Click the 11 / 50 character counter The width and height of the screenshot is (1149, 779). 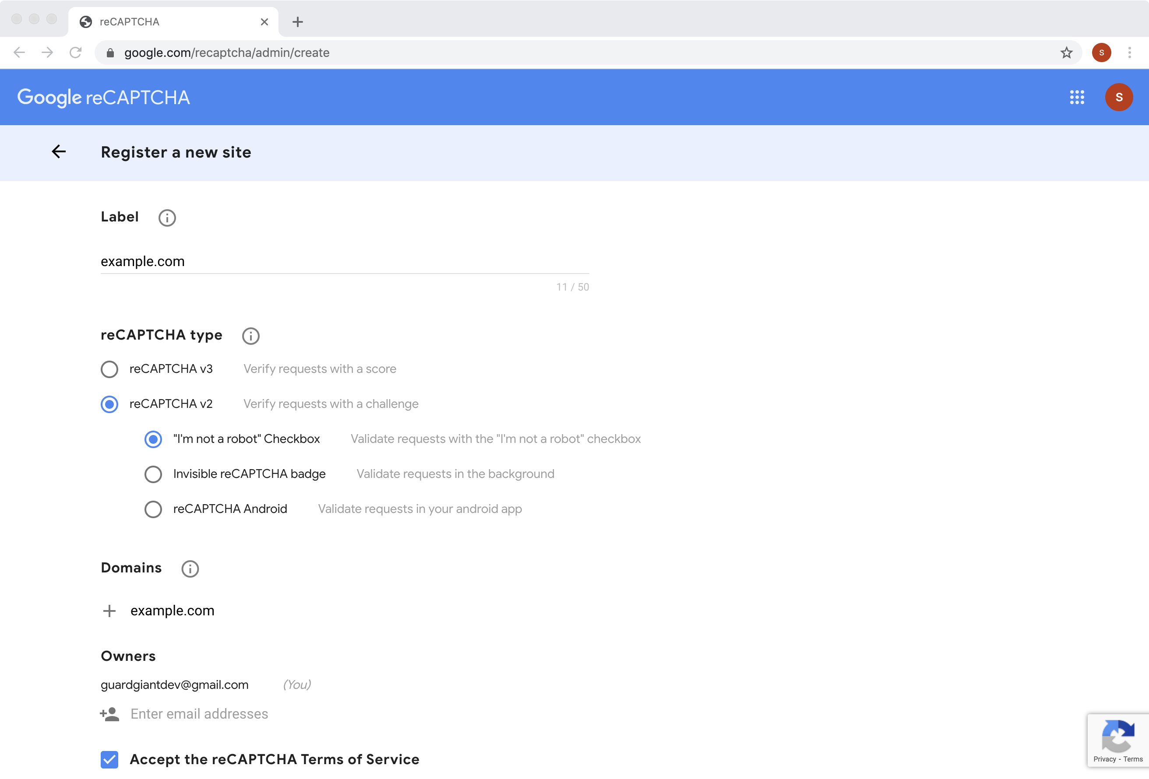point(572,287)
